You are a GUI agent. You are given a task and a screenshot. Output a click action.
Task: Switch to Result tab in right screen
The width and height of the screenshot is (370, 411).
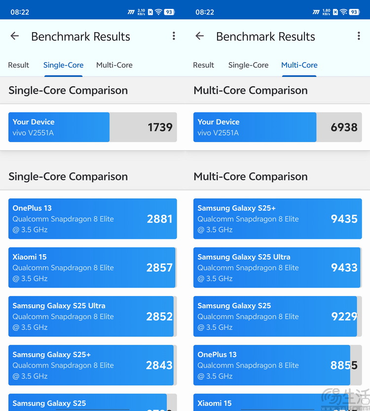203,65
